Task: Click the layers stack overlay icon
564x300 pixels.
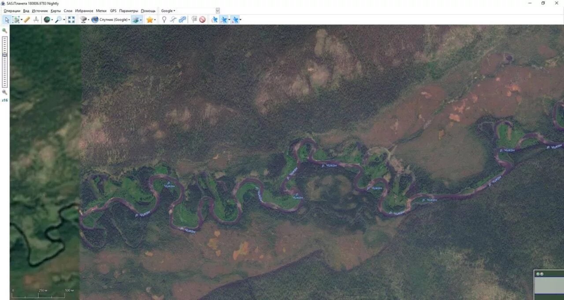Action: pos(136,19)
